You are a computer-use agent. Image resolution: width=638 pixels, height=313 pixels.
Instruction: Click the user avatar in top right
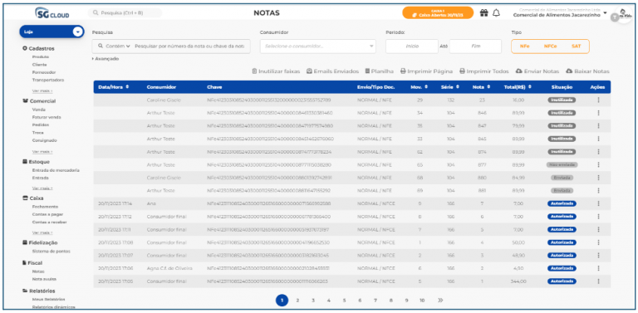coord(625,14)
